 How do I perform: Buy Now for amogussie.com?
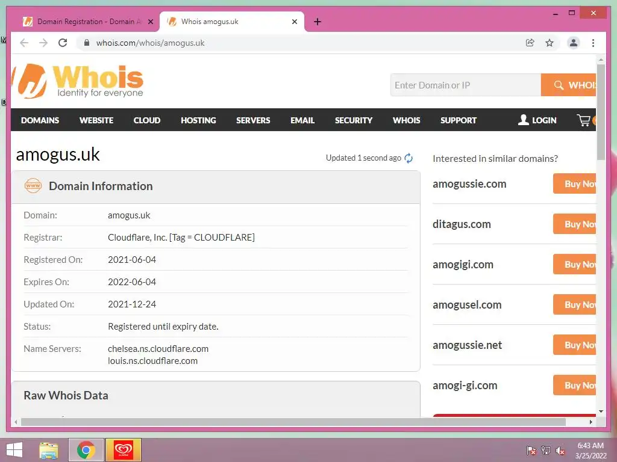[x=574, y=183]
